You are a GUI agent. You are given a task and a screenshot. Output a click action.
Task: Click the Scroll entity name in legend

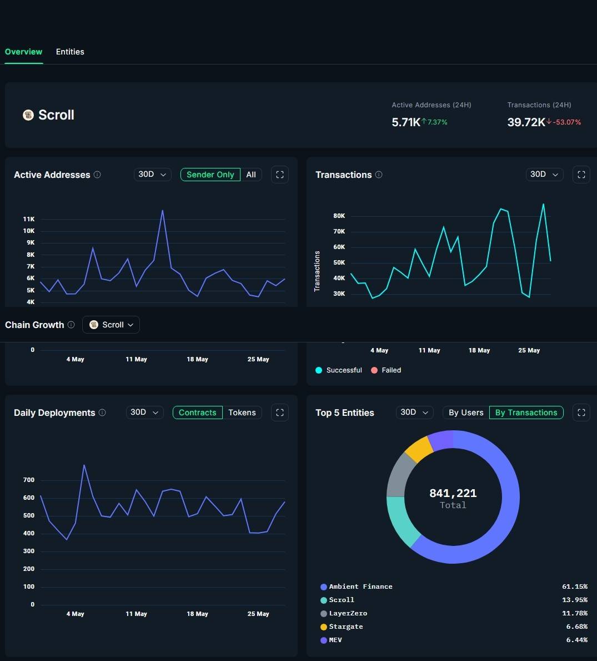(x=342, y=600)
